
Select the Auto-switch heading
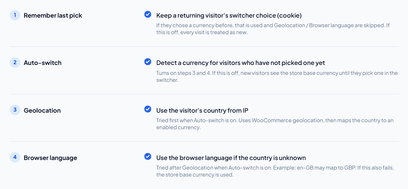tap(43, 63)
